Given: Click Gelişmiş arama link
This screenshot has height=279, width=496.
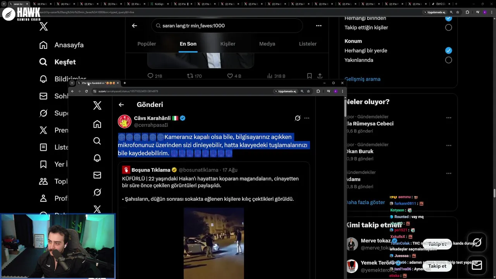Looking at the screenshot, I should (362, 79).
